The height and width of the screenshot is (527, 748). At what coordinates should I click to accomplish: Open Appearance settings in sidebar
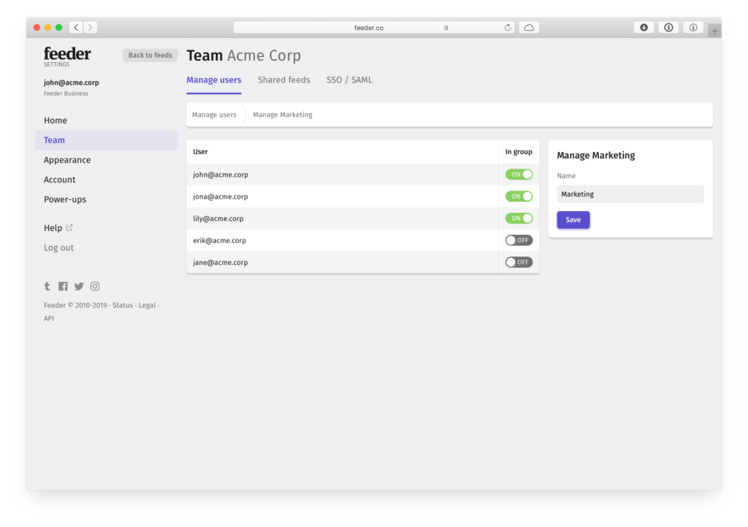pyautogui.click(x=67, y=160)
